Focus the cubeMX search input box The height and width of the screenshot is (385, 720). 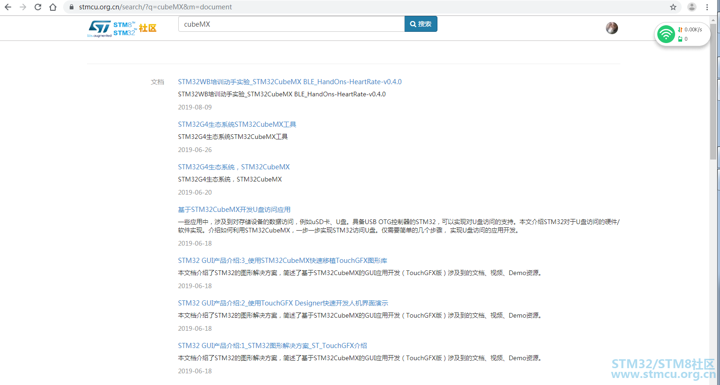coord(291,24)
